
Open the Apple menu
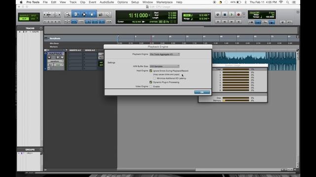21,2
